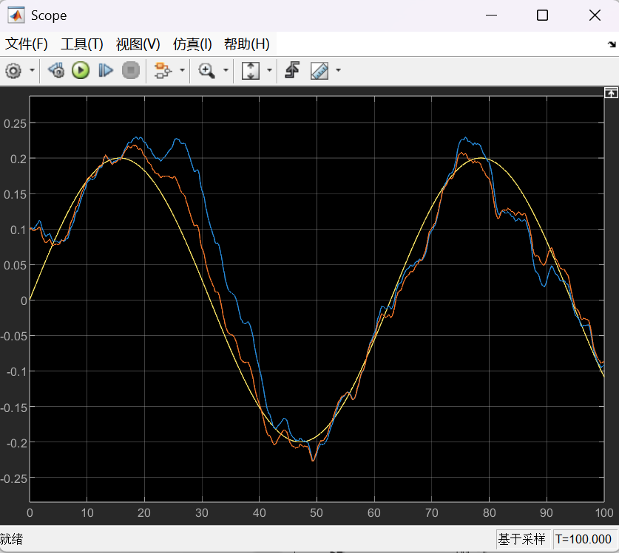Screen dimensions: 619x553
Task: Click the Step Back simulation icon
Action: pos(56,71)
